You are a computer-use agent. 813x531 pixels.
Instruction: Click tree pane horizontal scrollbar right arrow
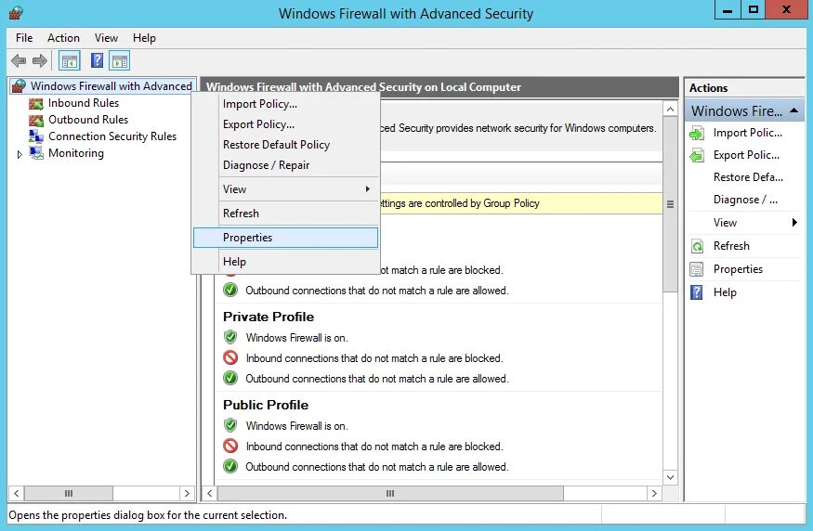[x=187, y=493]
